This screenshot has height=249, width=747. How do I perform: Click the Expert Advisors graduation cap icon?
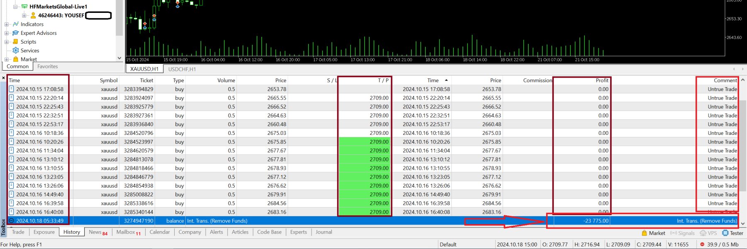point(16,33)
